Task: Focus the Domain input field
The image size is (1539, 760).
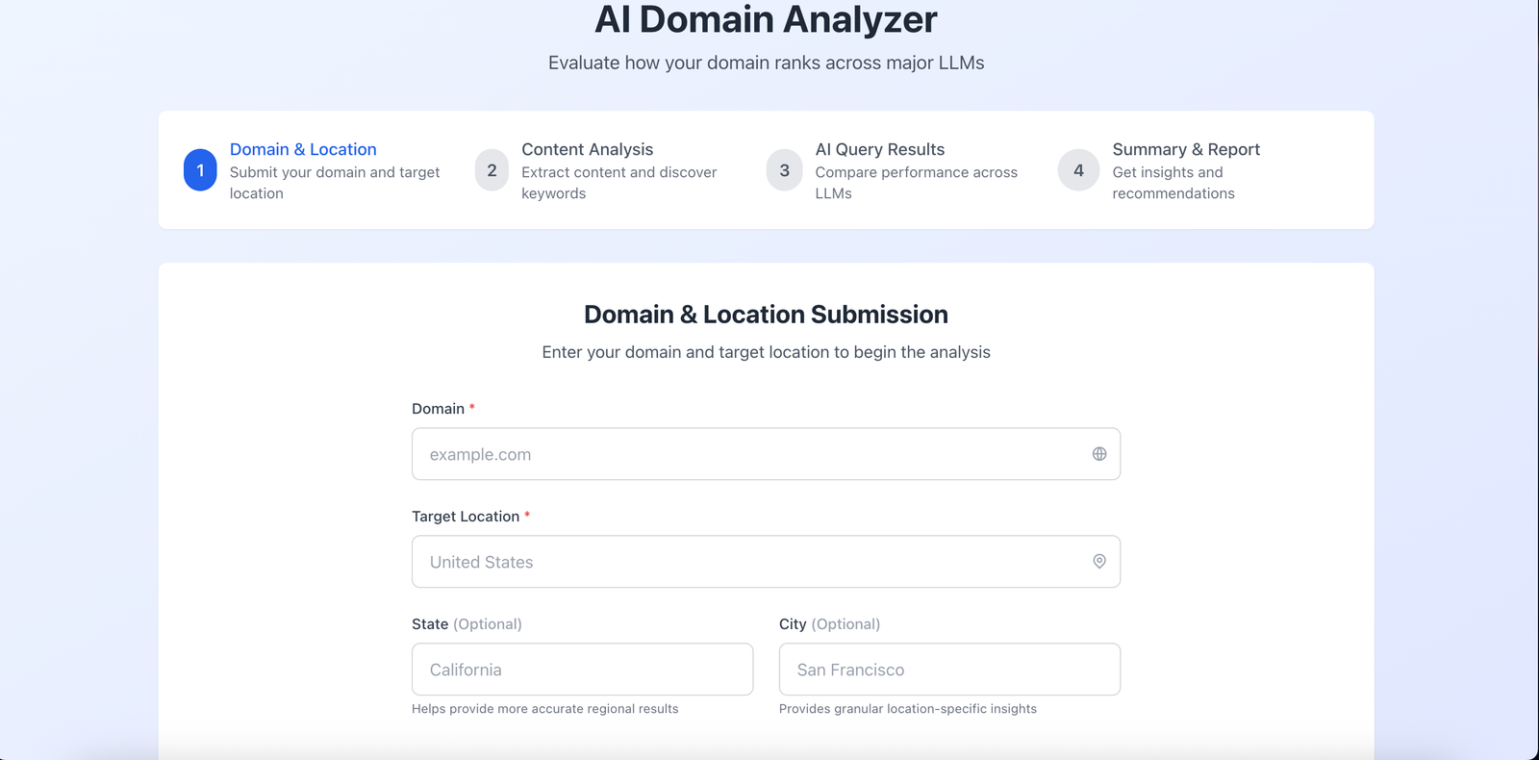Action: tap(766, 454)
